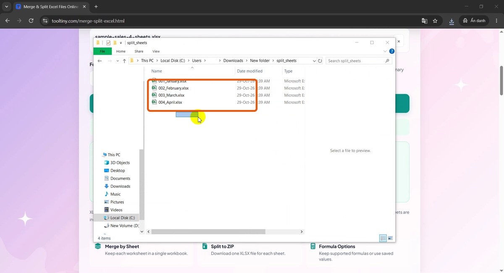Open the Share ribbon tab
The image size is (504, 273).
point(139,51)
